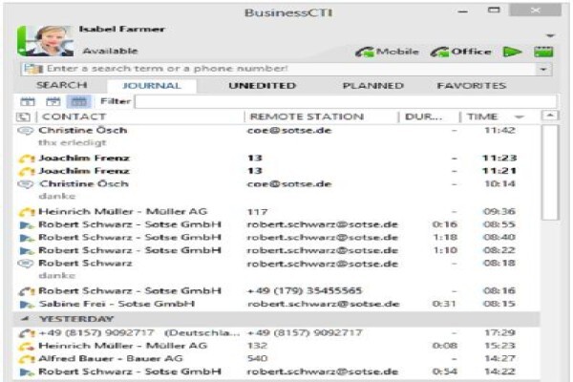Click call icon of Alfred Bauer 14:27 entry
This screenshot has width=573, height=382.
coord(27,359)
